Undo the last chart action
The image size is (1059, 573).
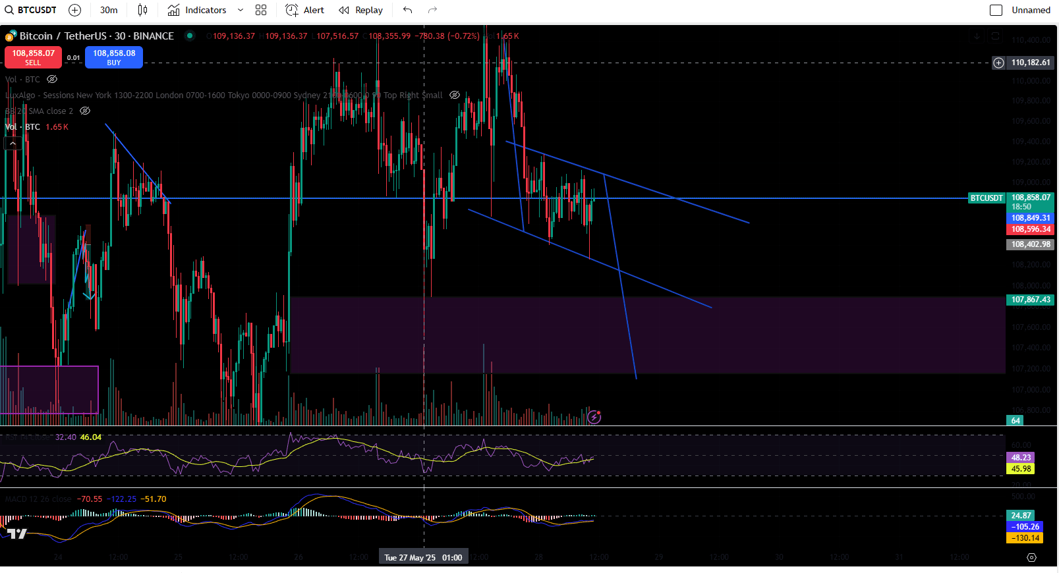(x=408, y=10)
